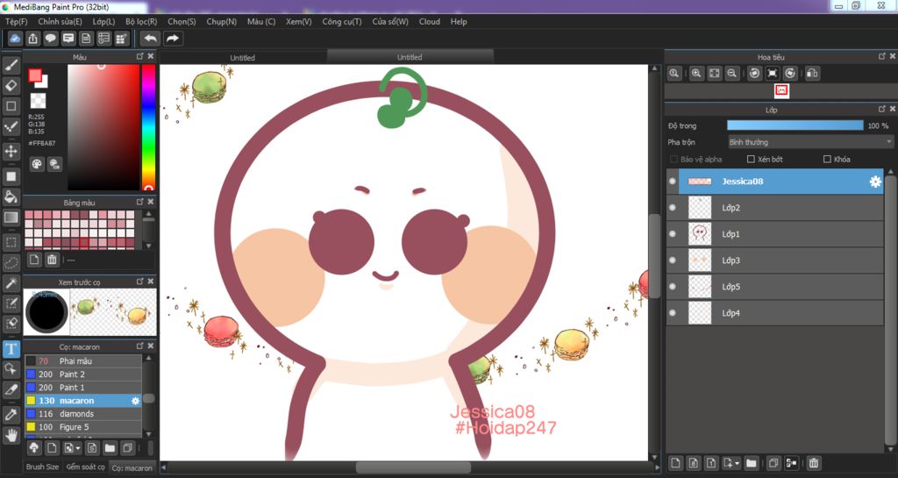Rotate canvas right in Navigator
The width and height of the screenshot is (898, 478).
[x=790, y=74]
